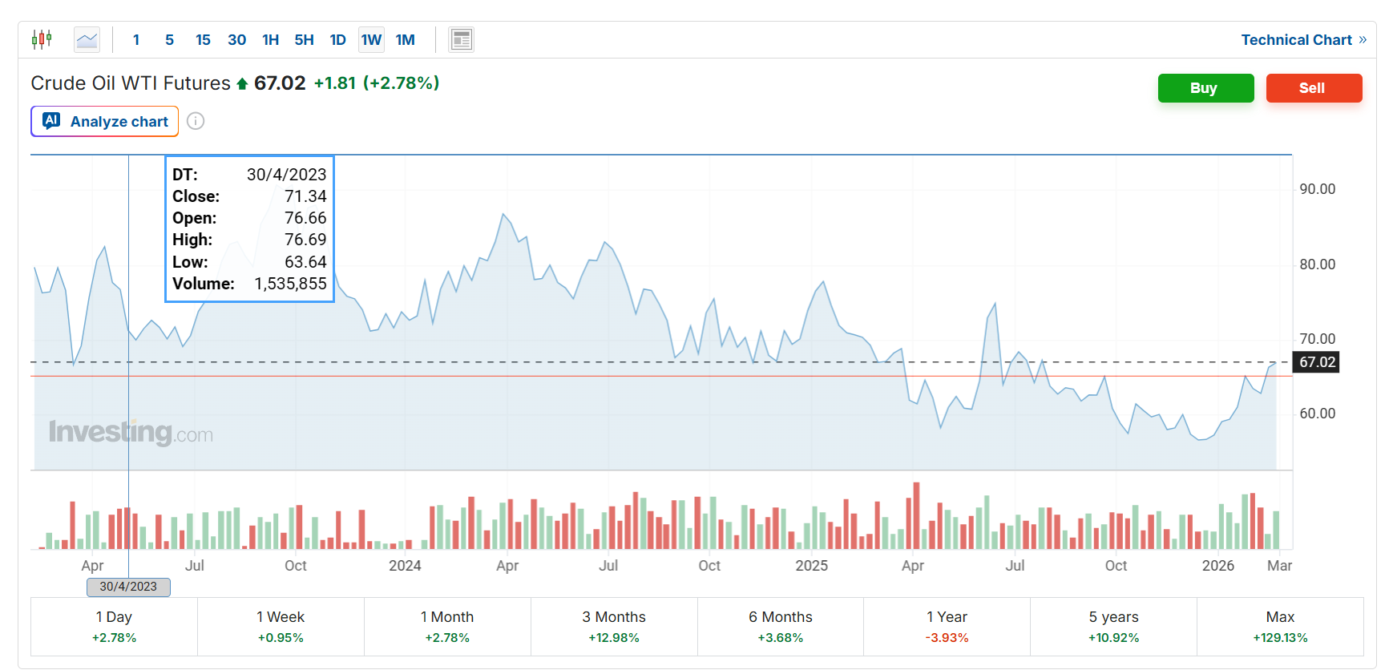The height and width of the screenshot is (670, 1389).
Task: Switch to candlestick chart type
Action: tap(42, 39)
